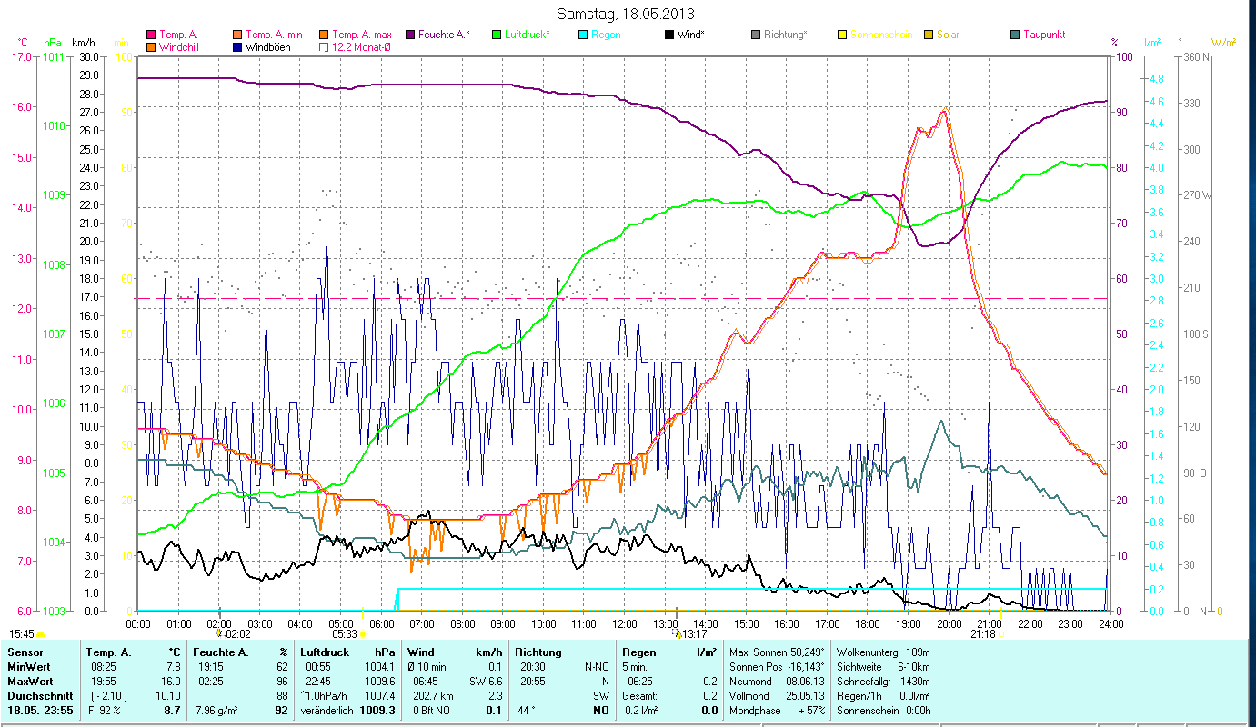This screenshot has width=1256, height=727.
Task: Select the Taupunkt legend label
Action: [x=1044, y=35]
